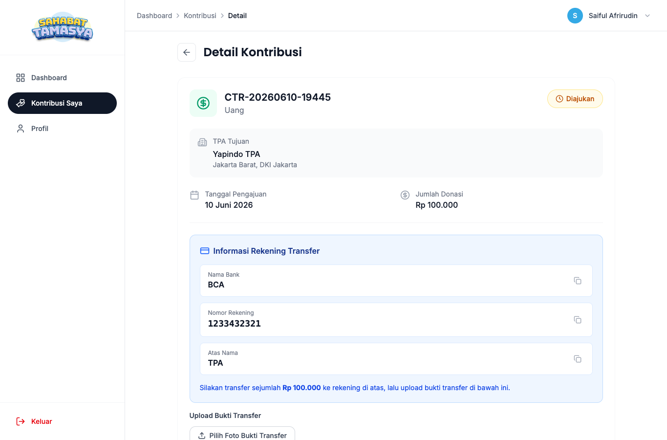The image size is (667, 440).
Task: Click the chevron between Dashboard and Kontribusi
Action: tap(178, 16)
